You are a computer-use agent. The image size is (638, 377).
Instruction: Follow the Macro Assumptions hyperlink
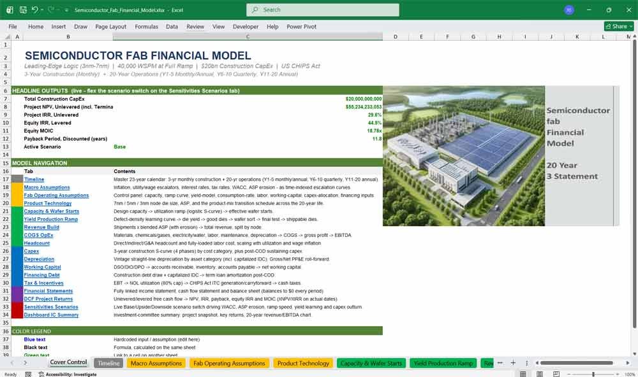tap(47, 187)
